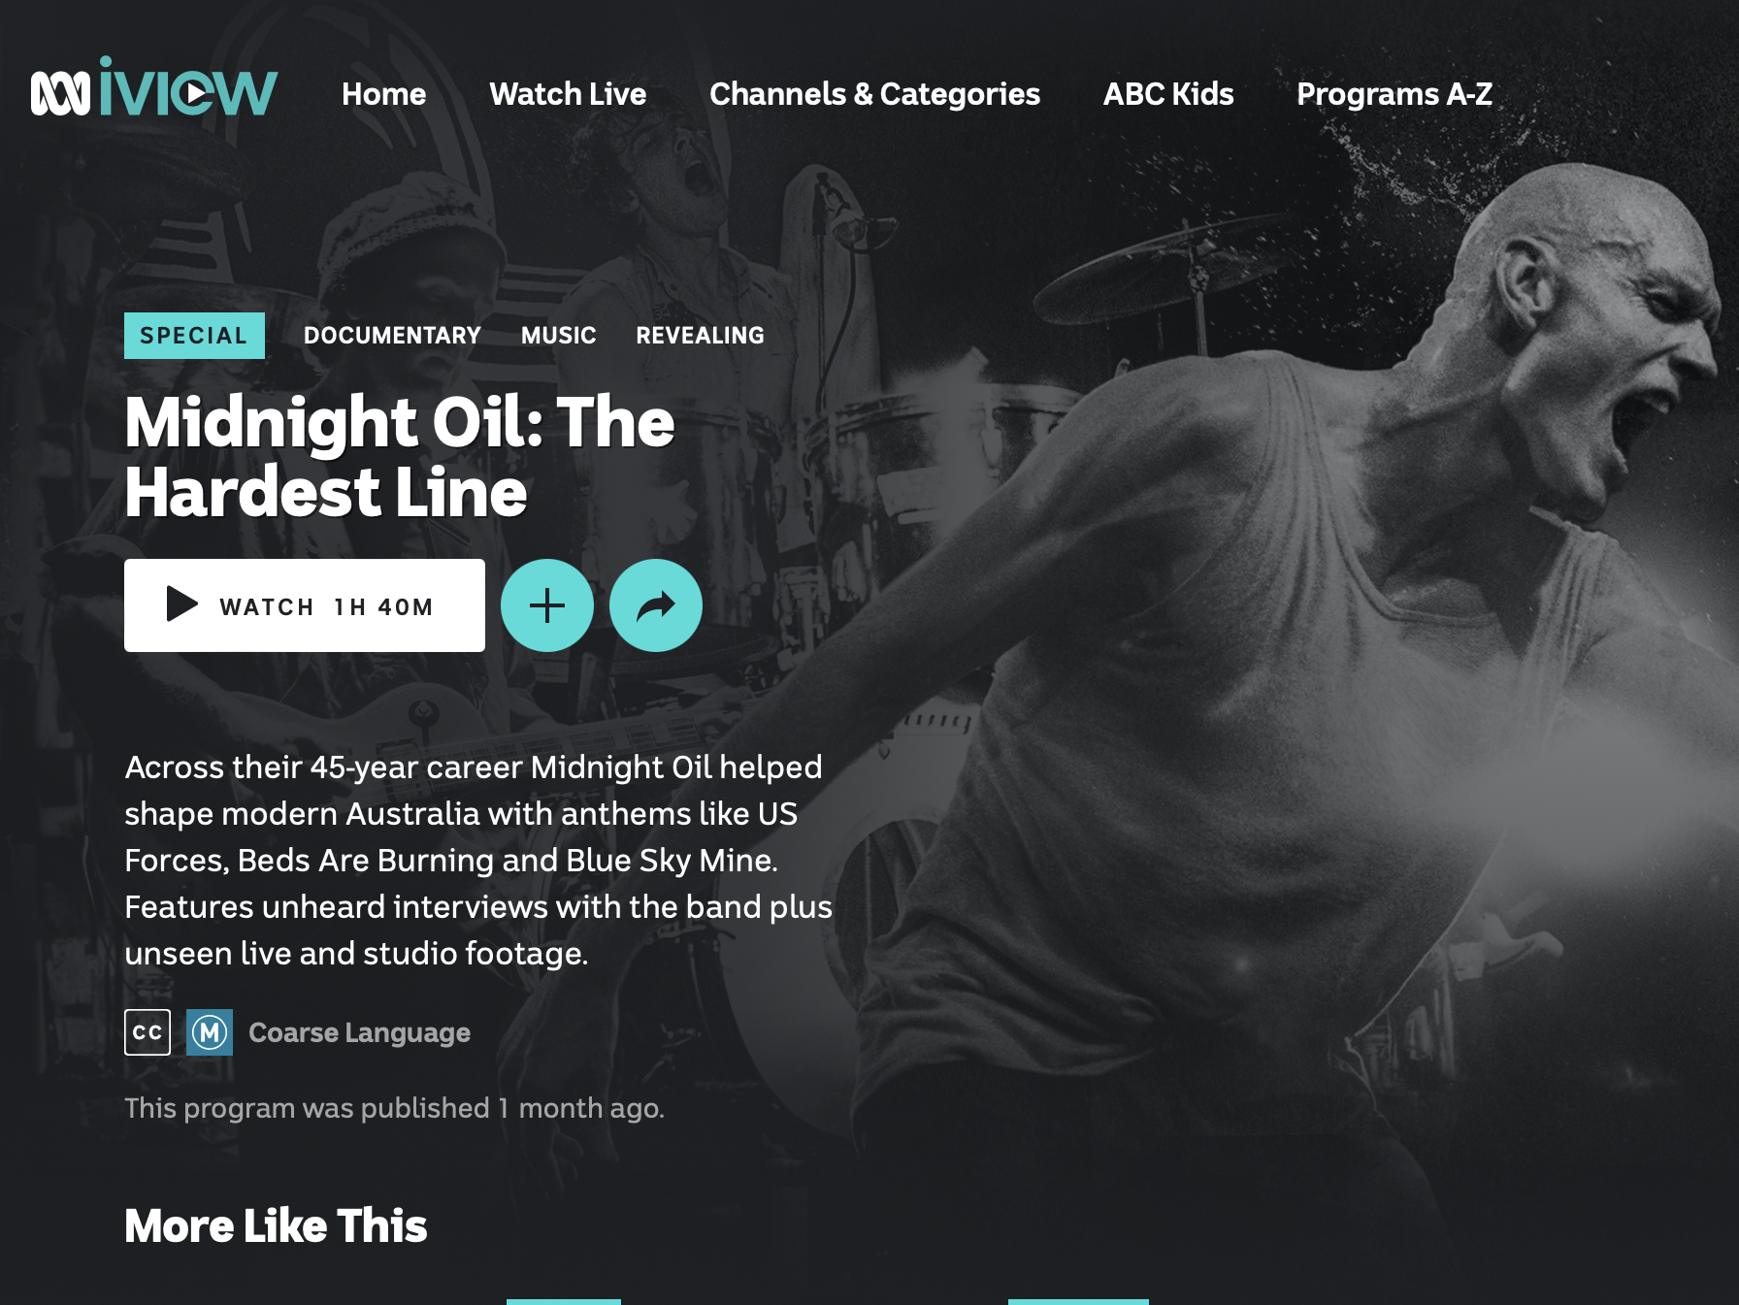This screenshot has height=1305, width=1739.
Task: Navigate to ABC Kids
Action: [x=1168, y=94]
